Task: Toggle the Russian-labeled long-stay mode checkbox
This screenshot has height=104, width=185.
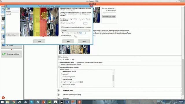Action: coord(62,27)
